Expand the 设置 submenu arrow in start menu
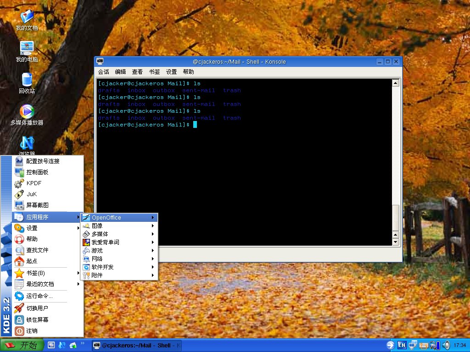The width and height of the screenshot is (470, 352). (78, 228)
